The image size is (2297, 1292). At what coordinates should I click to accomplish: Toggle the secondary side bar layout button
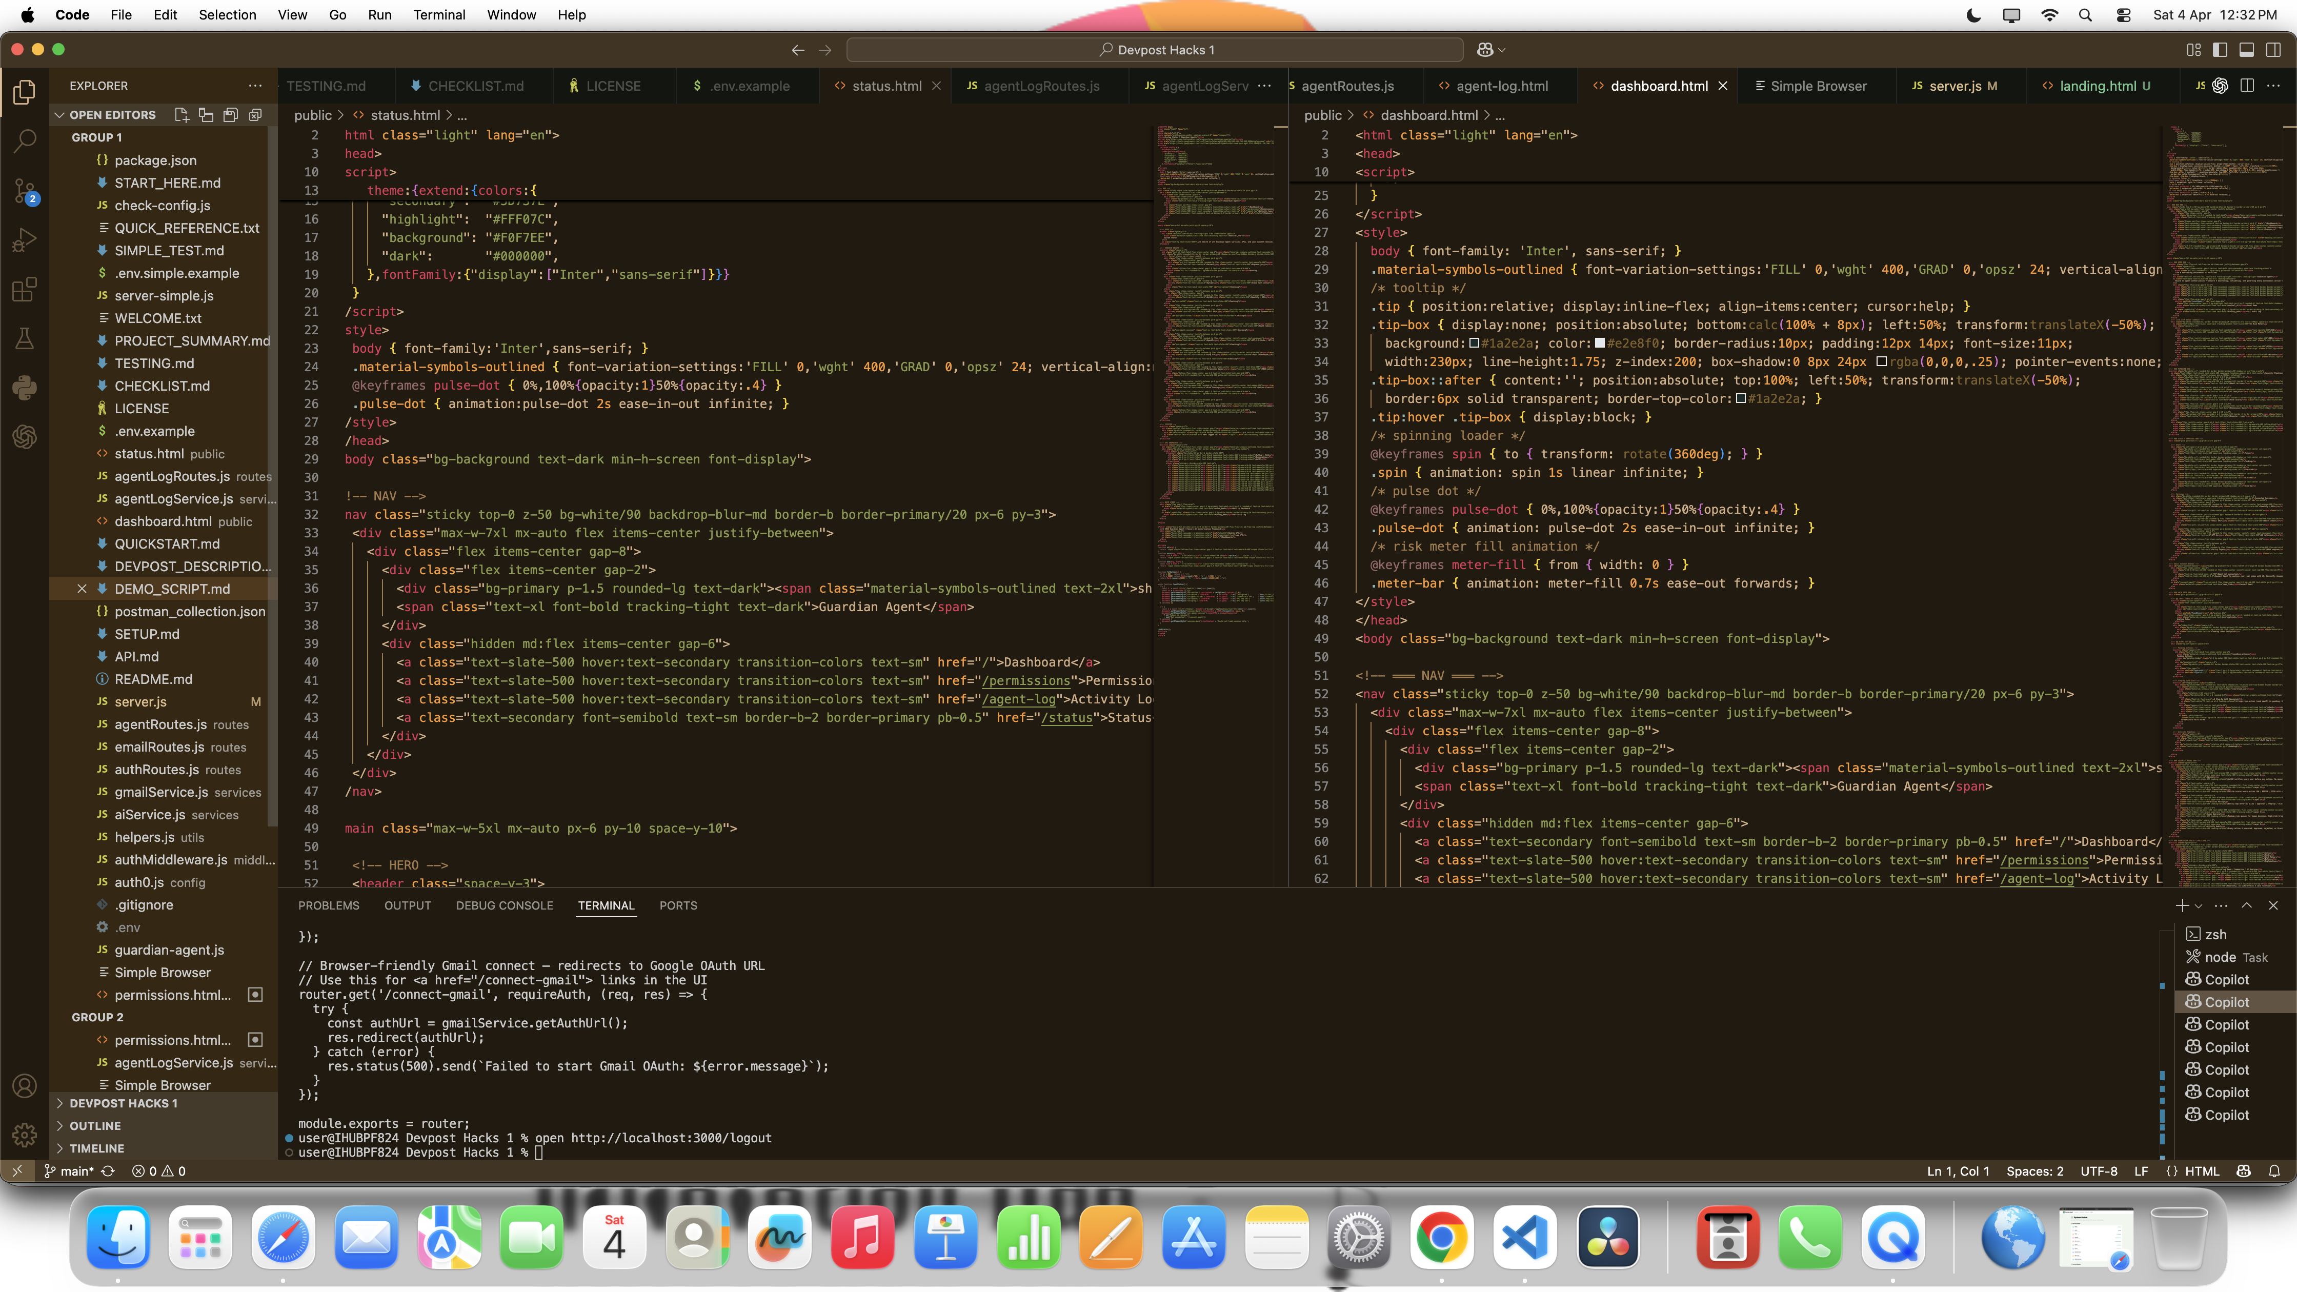tap(2274, 50)
